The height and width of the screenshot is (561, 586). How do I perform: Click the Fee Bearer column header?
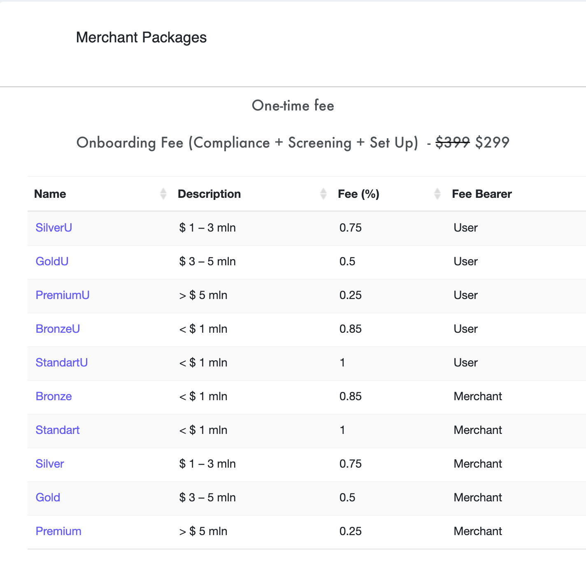481,194
